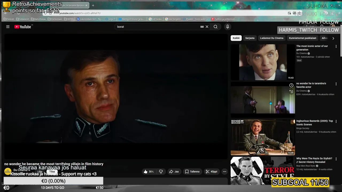Open the 'Inglourious Basterds (2009): Top Iconic Scenes' thumbnail

(263, 137)
